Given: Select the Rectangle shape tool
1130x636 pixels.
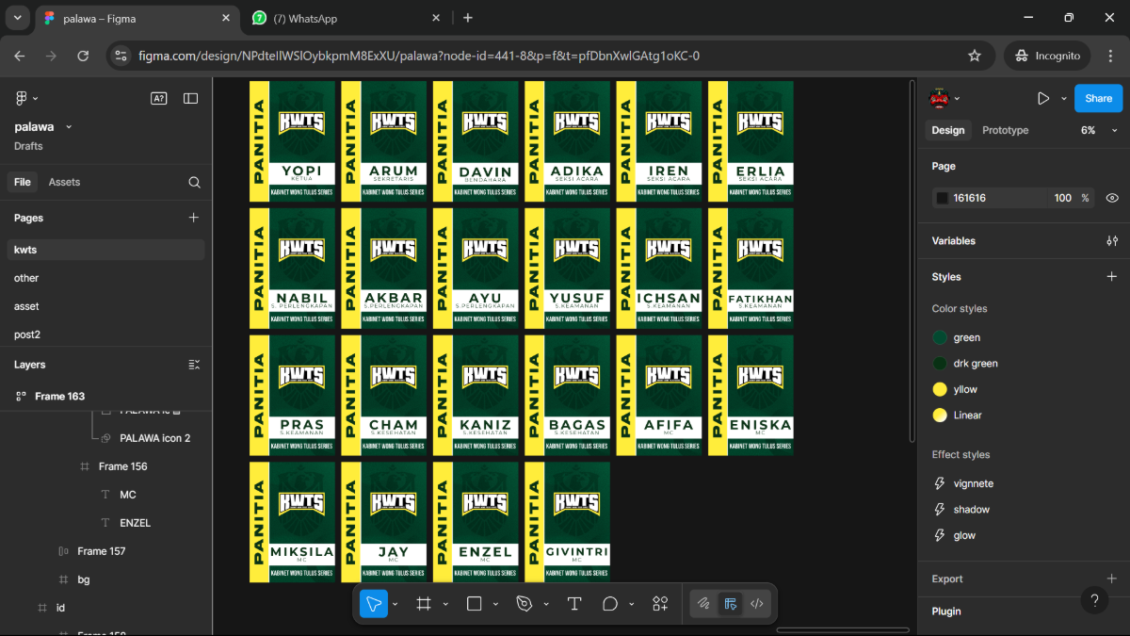Looking at the screenshot, I should point(473,603).
